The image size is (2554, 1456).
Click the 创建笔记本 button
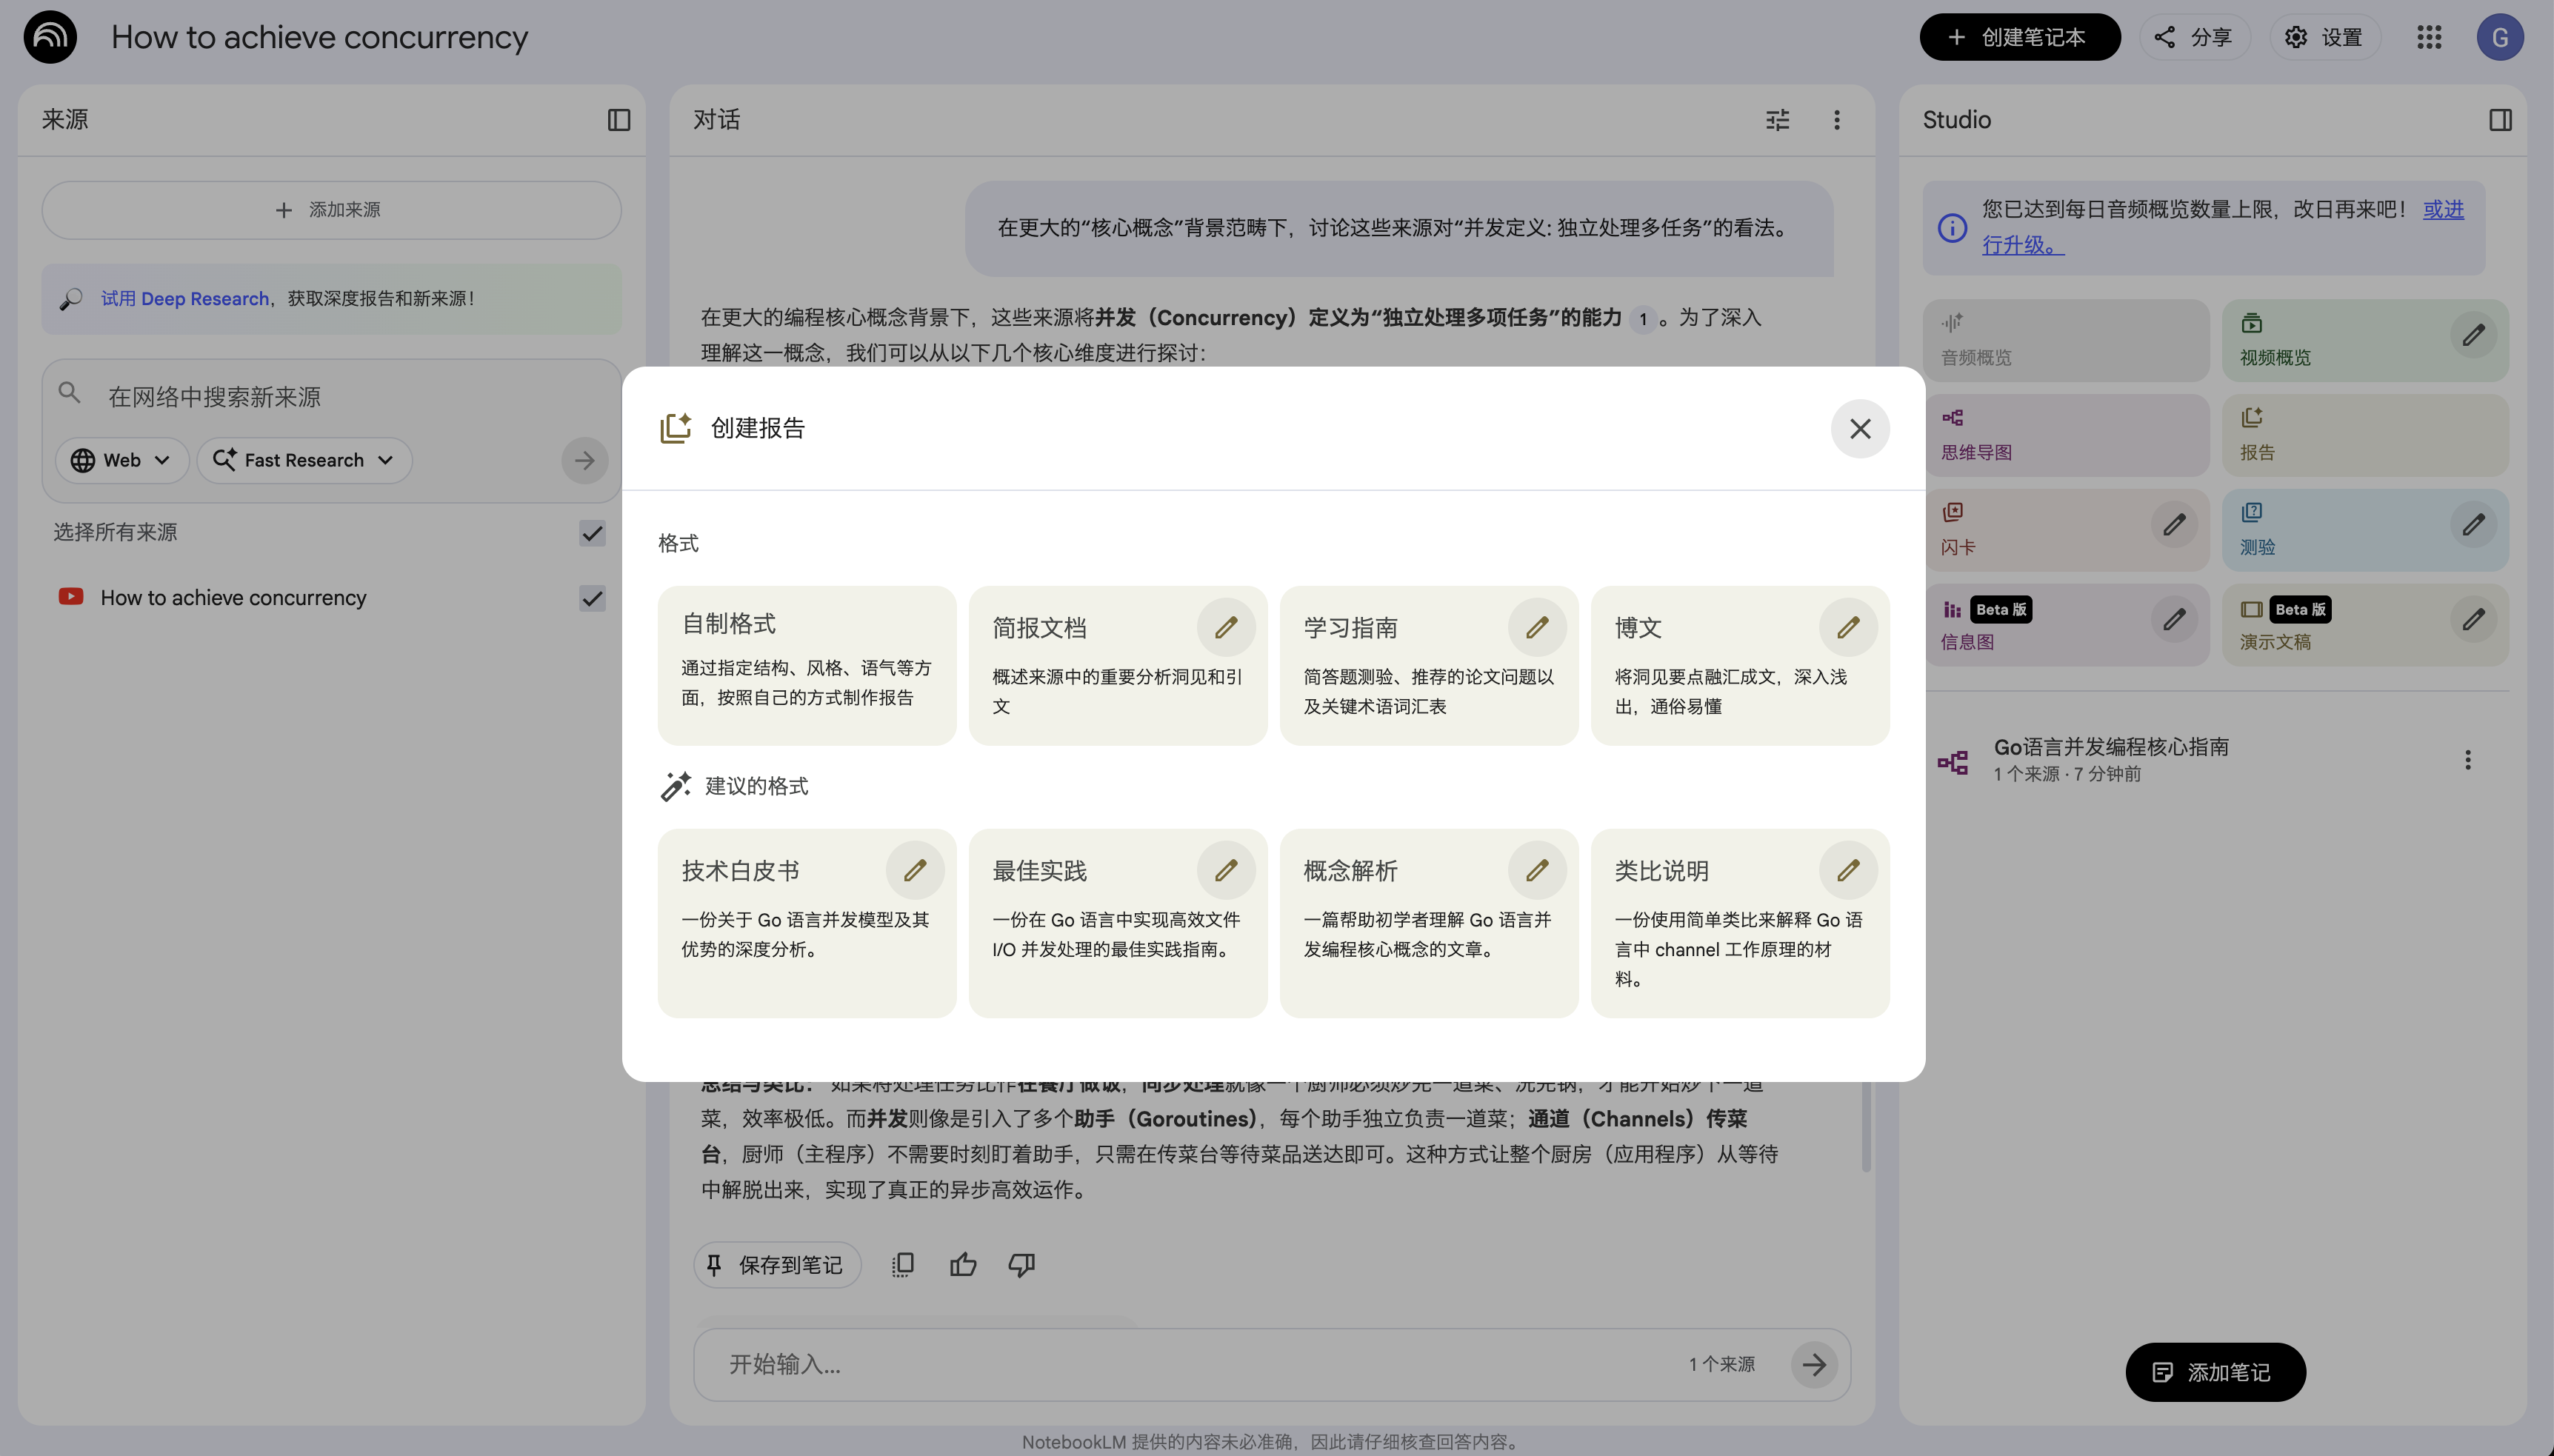(x=2019, y=37)
